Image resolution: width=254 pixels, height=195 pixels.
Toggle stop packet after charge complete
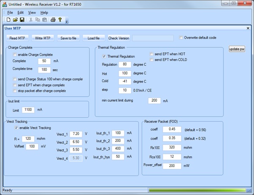pos(15,91)
